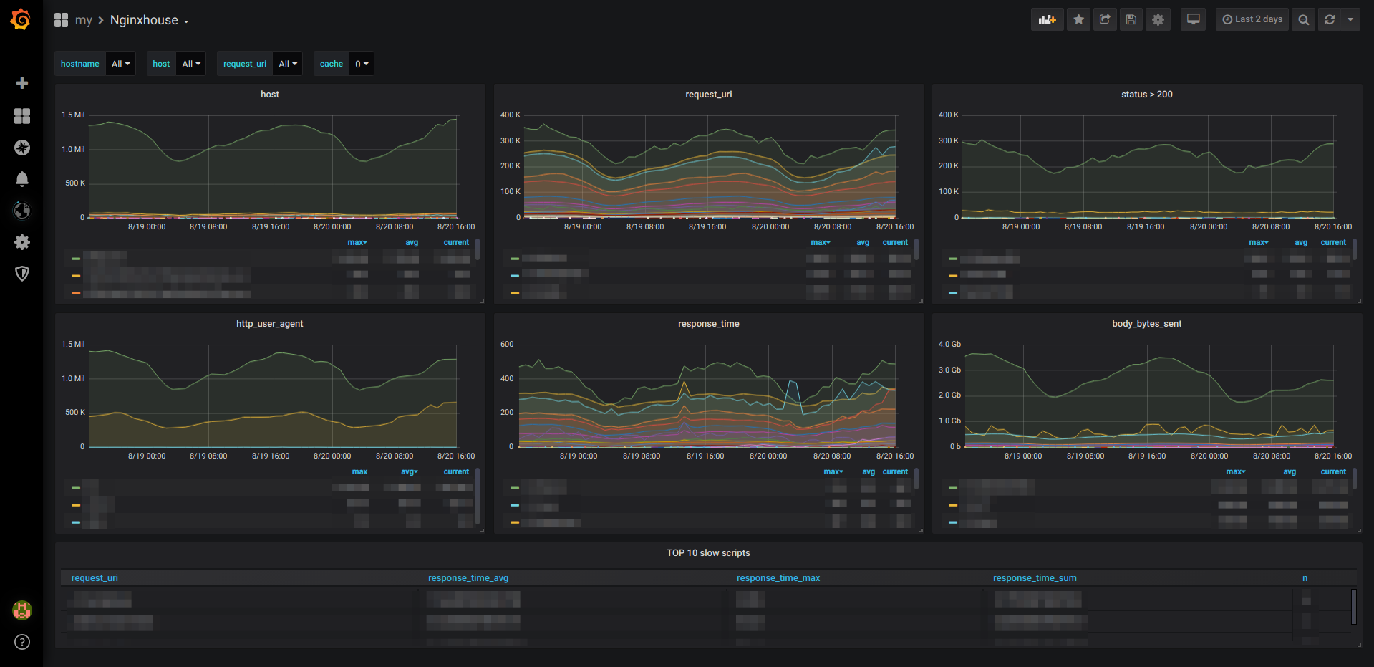The width and height of the screenshot is (1374, 667).
Task: Open dashboard settings gear in top toolbar
Action: 1158,19
